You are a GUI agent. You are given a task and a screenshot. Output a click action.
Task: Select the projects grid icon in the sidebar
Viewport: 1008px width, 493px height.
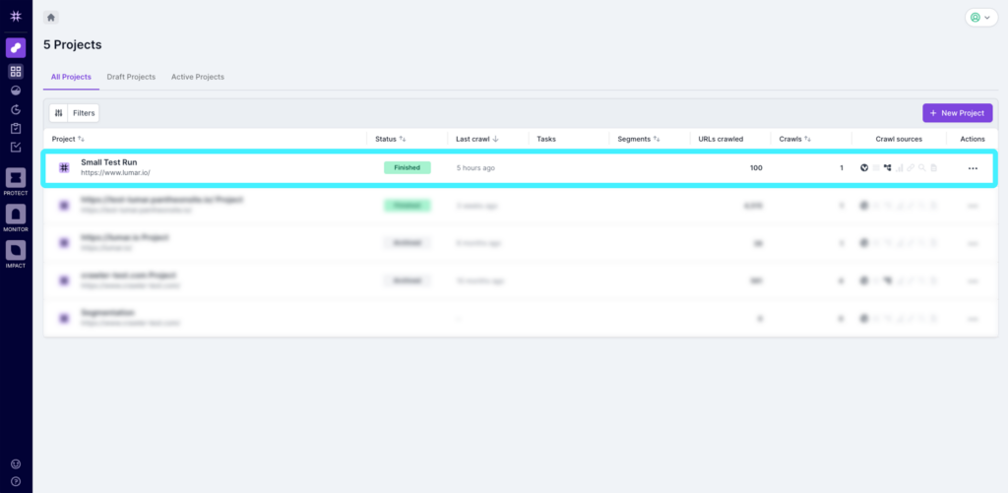pos(16,72)
